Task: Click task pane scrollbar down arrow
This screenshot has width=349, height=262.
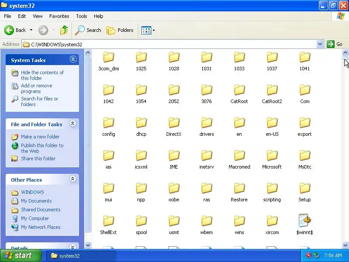Action: pyautogui.click(x=88, y=245)
